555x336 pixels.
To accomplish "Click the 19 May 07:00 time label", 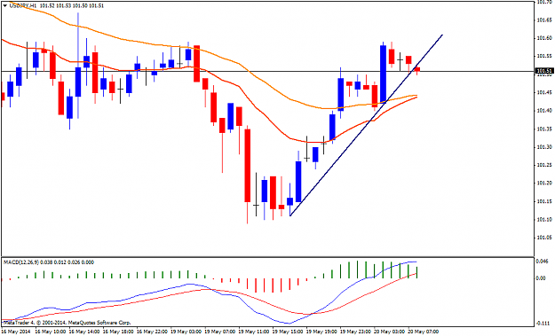I will point(220,332).
